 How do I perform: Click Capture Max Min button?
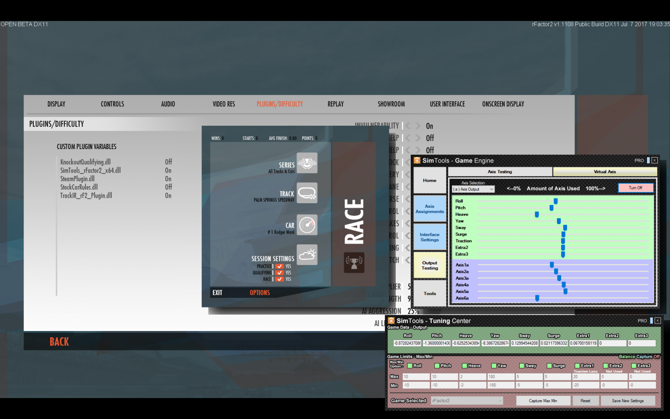[x=543, y=401]
